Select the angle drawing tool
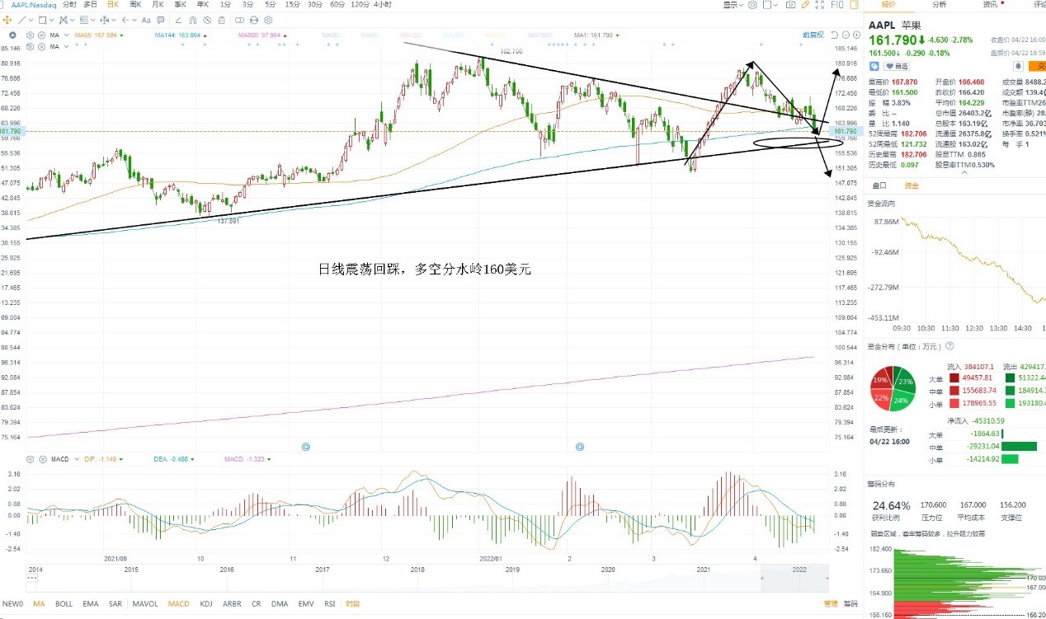 pyautogui.click(x=178, y=20)
